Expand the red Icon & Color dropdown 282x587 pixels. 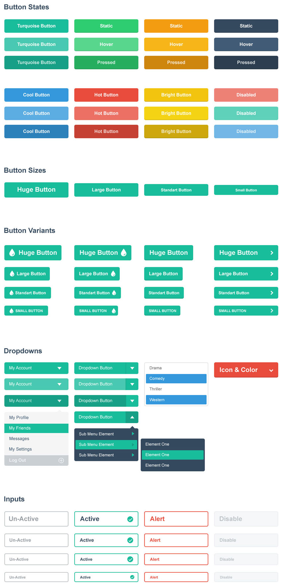(246, 370)
